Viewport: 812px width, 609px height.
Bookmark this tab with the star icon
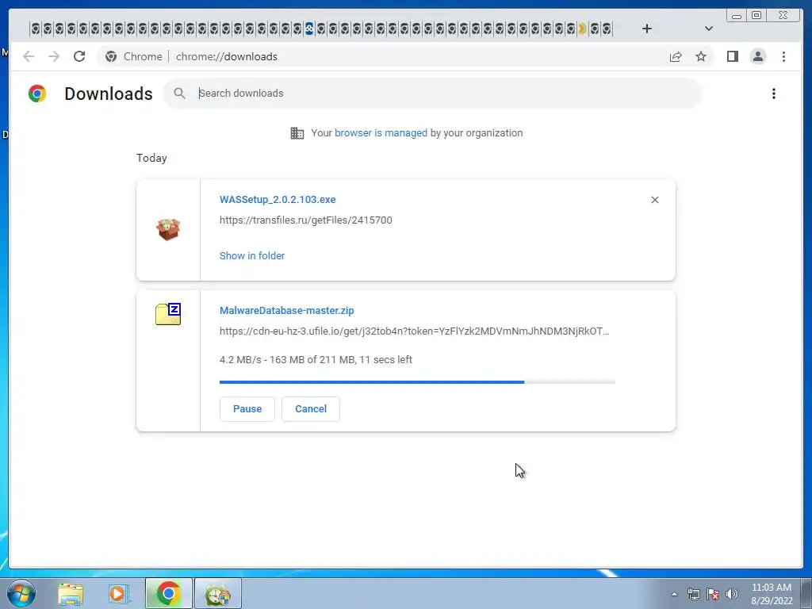click(701, 56)
